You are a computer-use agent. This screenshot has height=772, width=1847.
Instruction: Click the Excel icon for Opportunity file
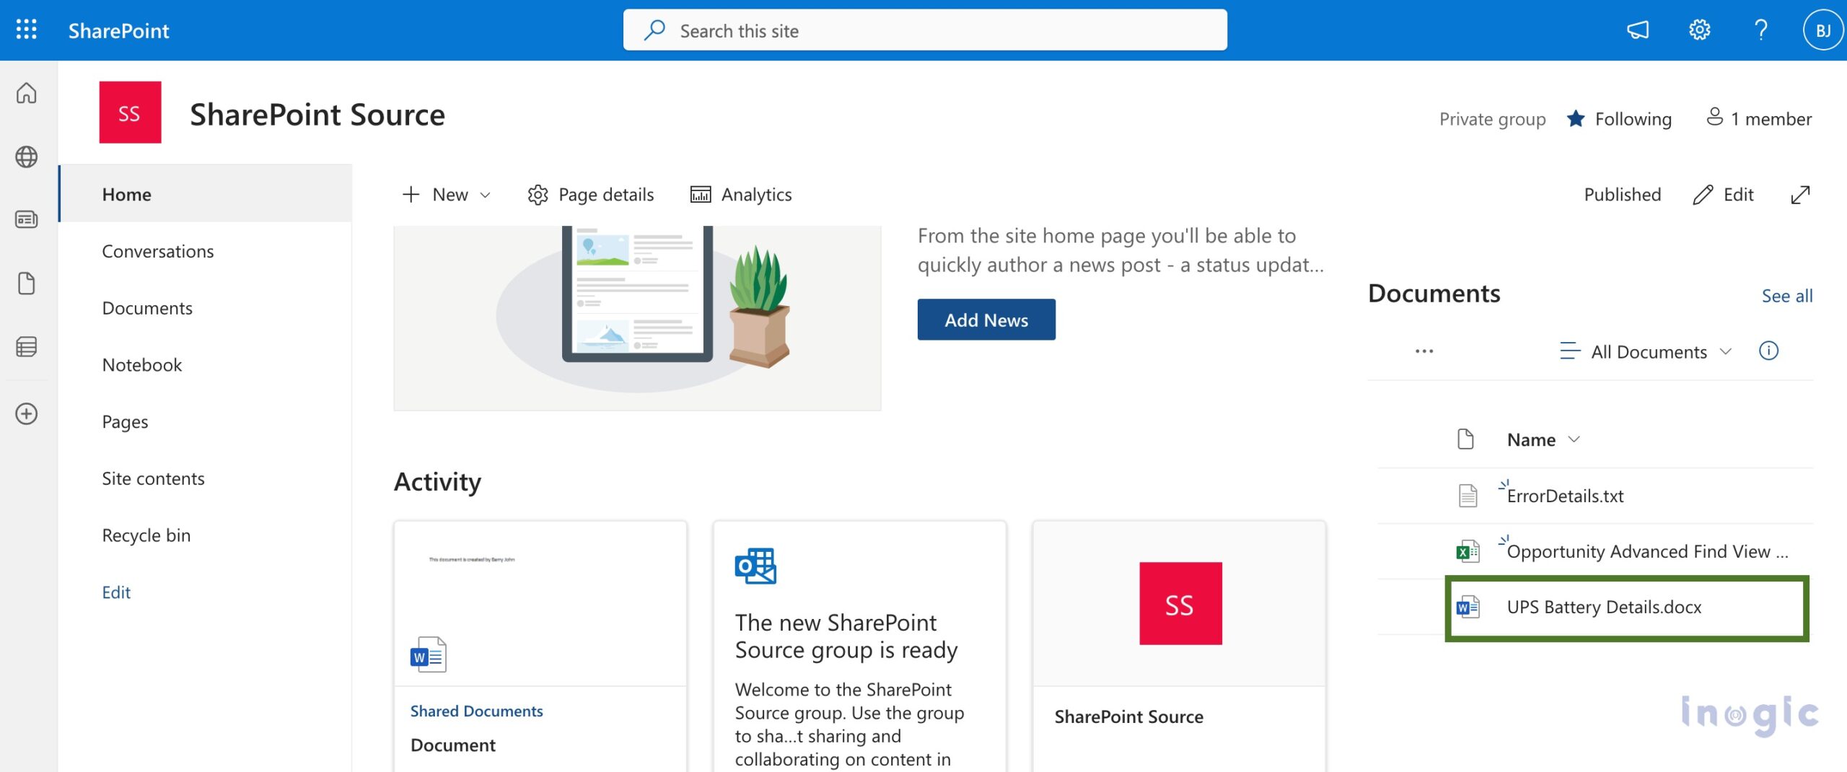[1467, 552]
